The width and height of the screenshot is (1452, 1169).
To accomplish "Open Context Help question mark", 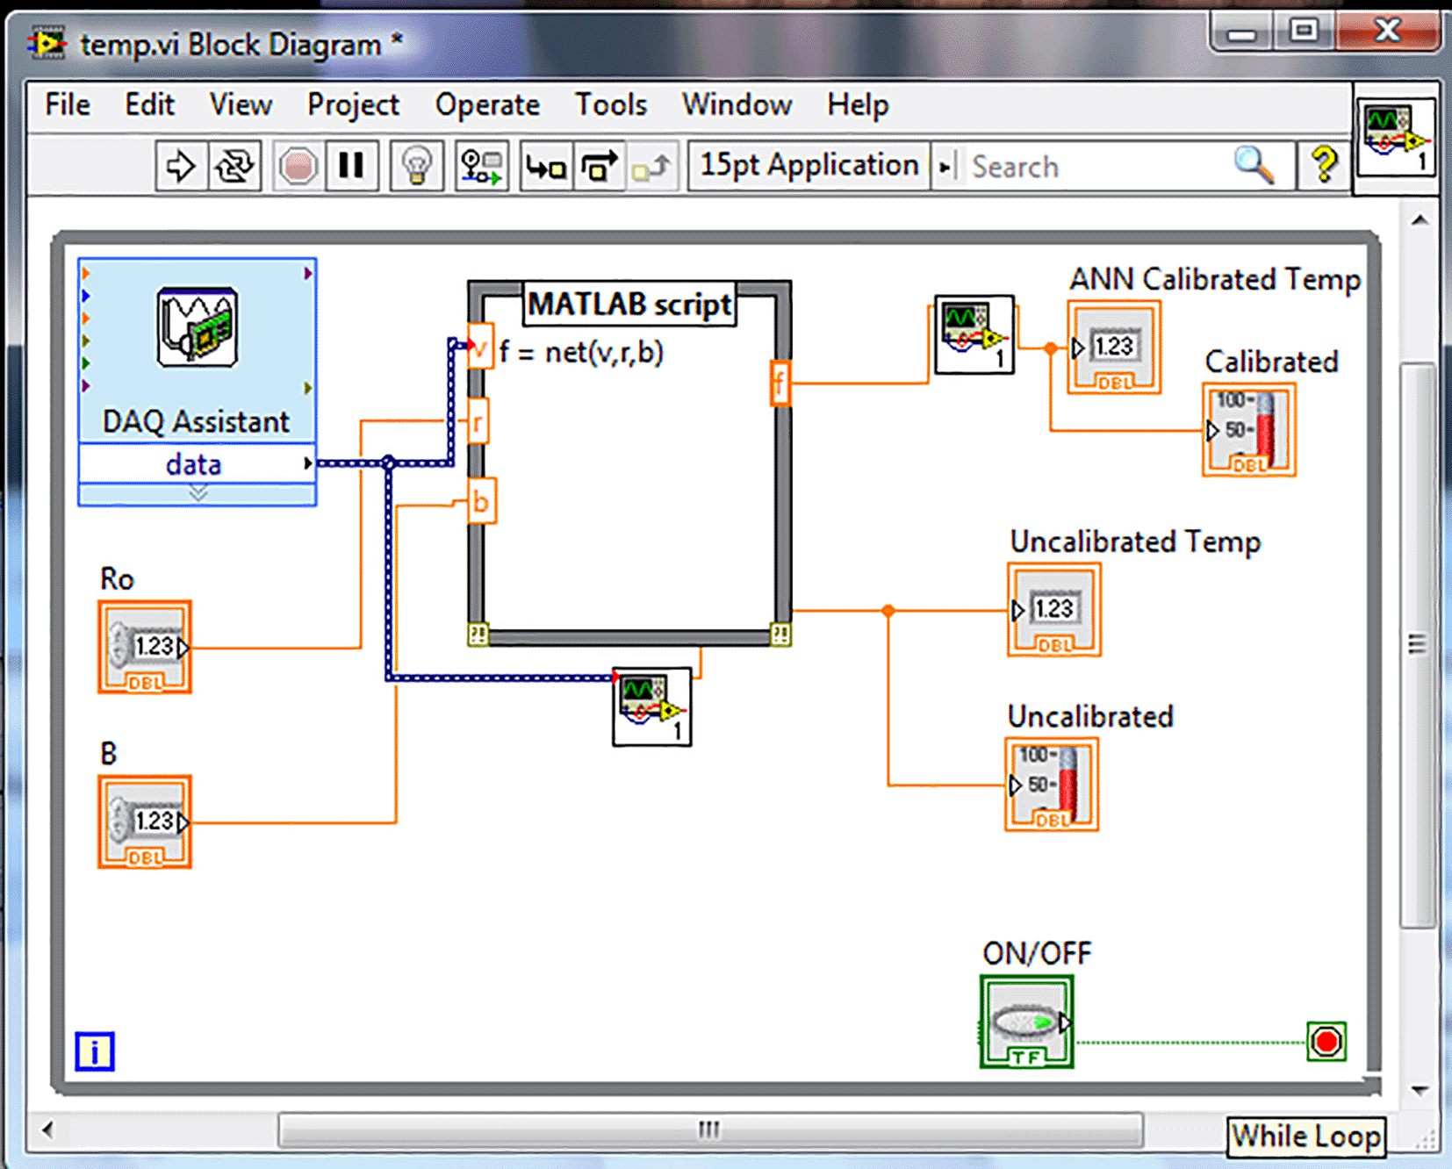I will point(1324,165).
